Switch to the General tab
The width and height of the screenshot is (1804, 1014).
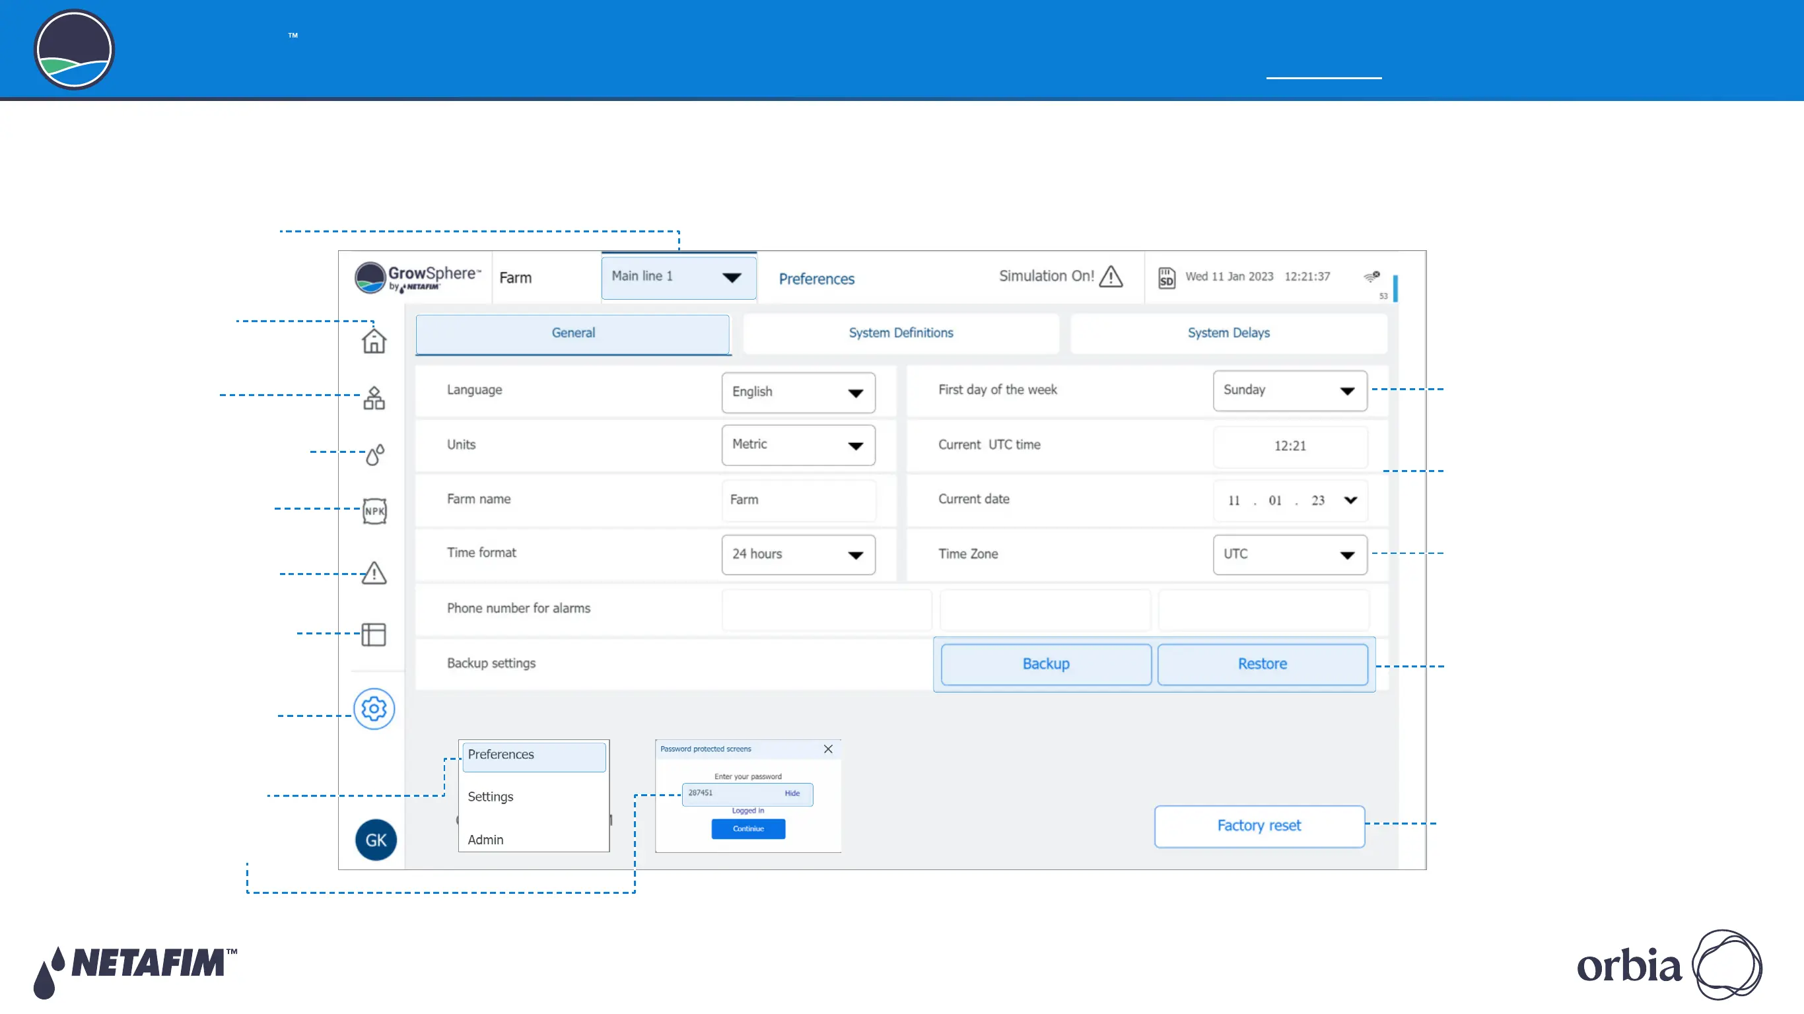573,333
